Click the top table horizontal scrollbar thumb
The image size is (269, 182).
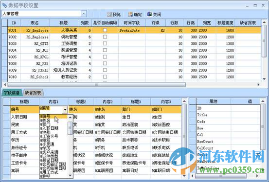96,84
